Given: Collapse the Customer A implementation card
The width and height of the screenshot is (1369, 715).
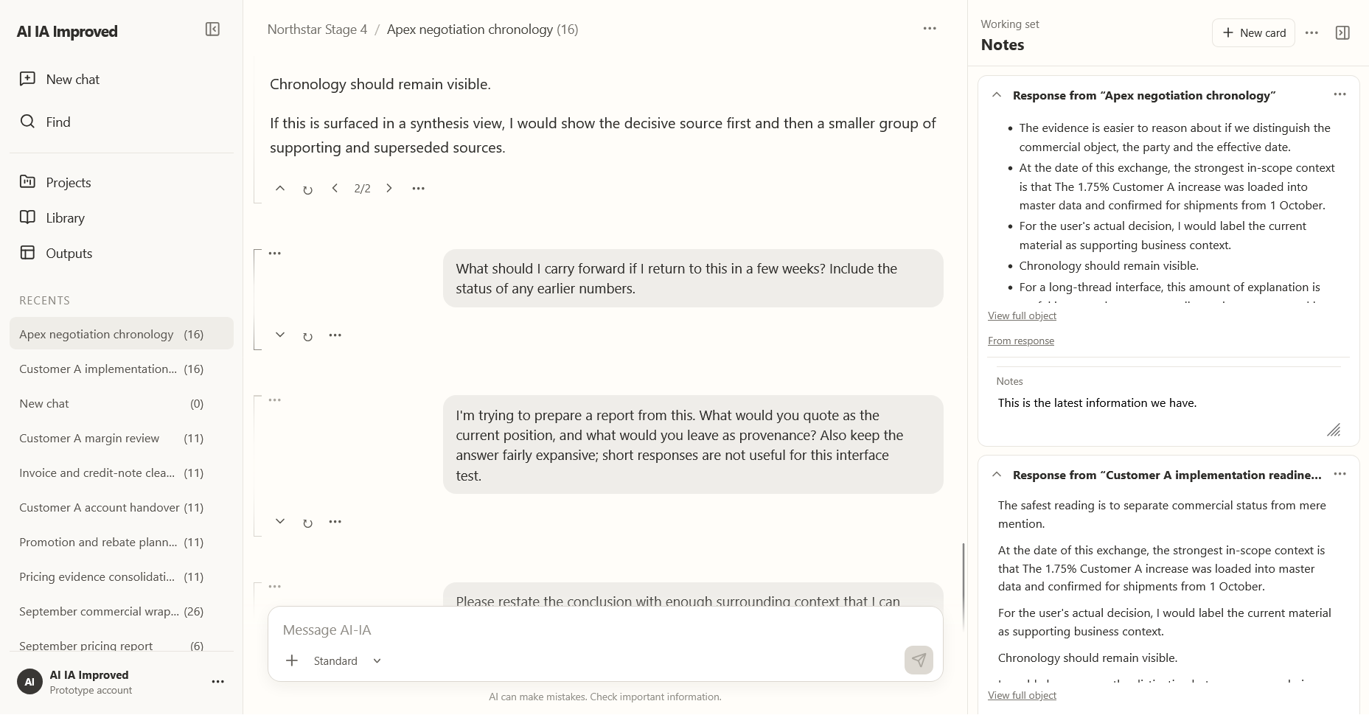Looking at the screenshot, I should 997,474.
